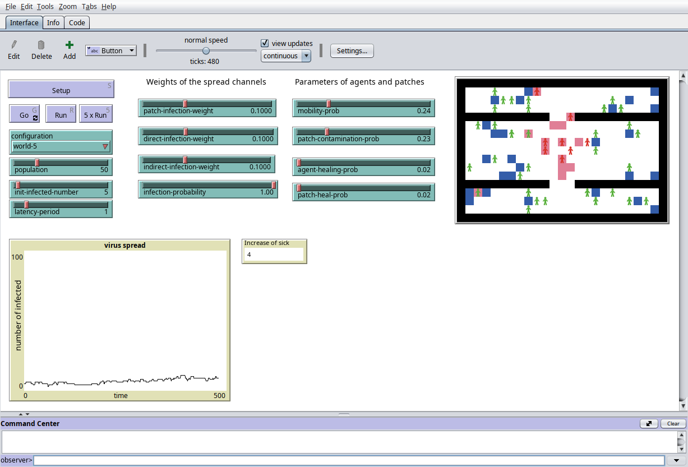688x467 pixels.
Task: Click the mobility-prob slider handle
Action: (x=329, y=103)
